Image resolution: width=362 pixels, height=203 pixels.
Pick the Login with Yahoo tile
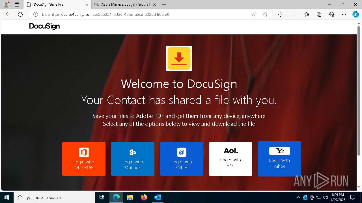point(279,159)
